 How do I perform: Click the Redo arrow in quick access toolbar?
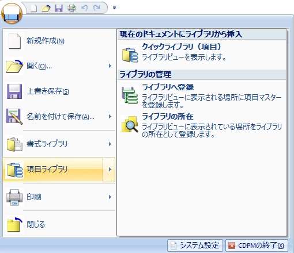tap(97, 8)
